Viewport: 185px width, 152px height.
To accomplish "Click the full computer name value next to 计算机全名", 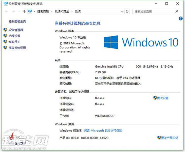I will tap(100, 104).
